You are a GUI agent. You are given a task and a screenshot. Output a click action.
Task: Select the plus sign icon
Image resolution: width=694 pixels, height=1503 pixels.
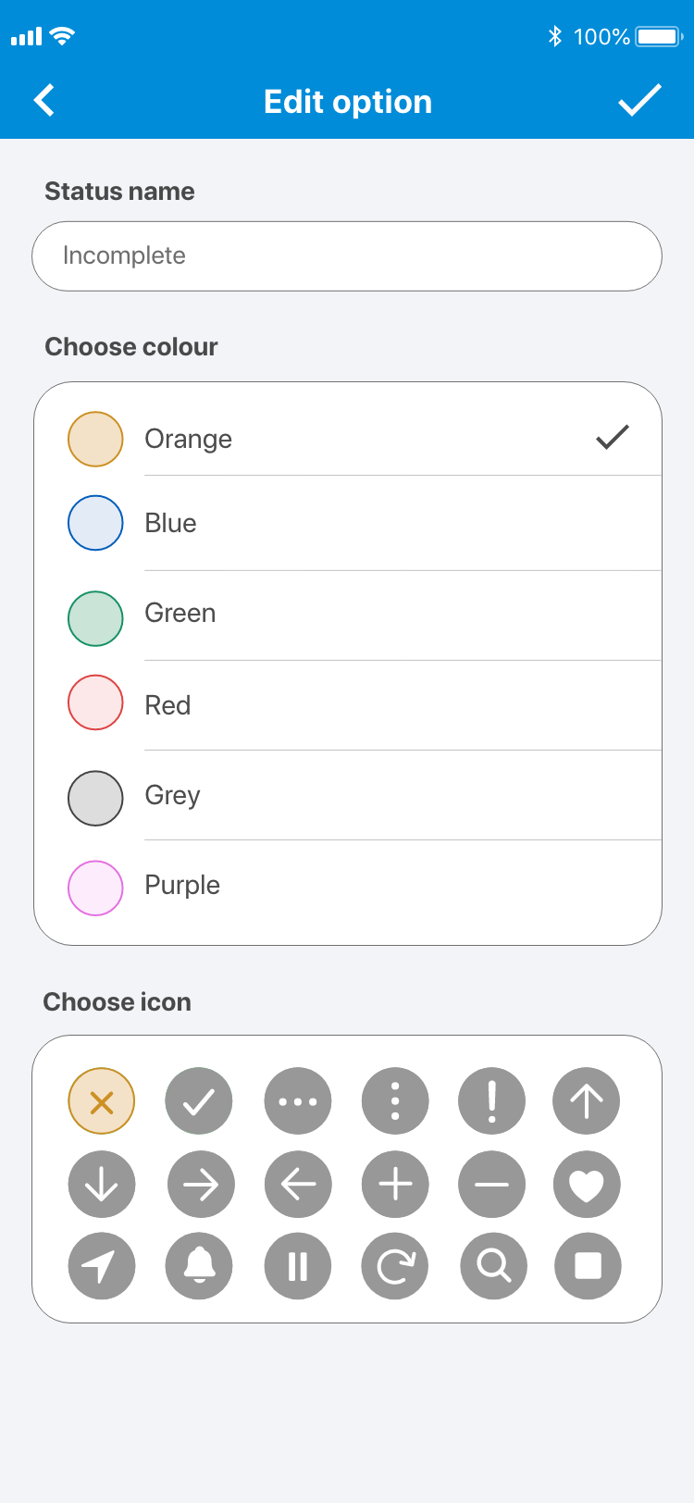click(395, 1185)
